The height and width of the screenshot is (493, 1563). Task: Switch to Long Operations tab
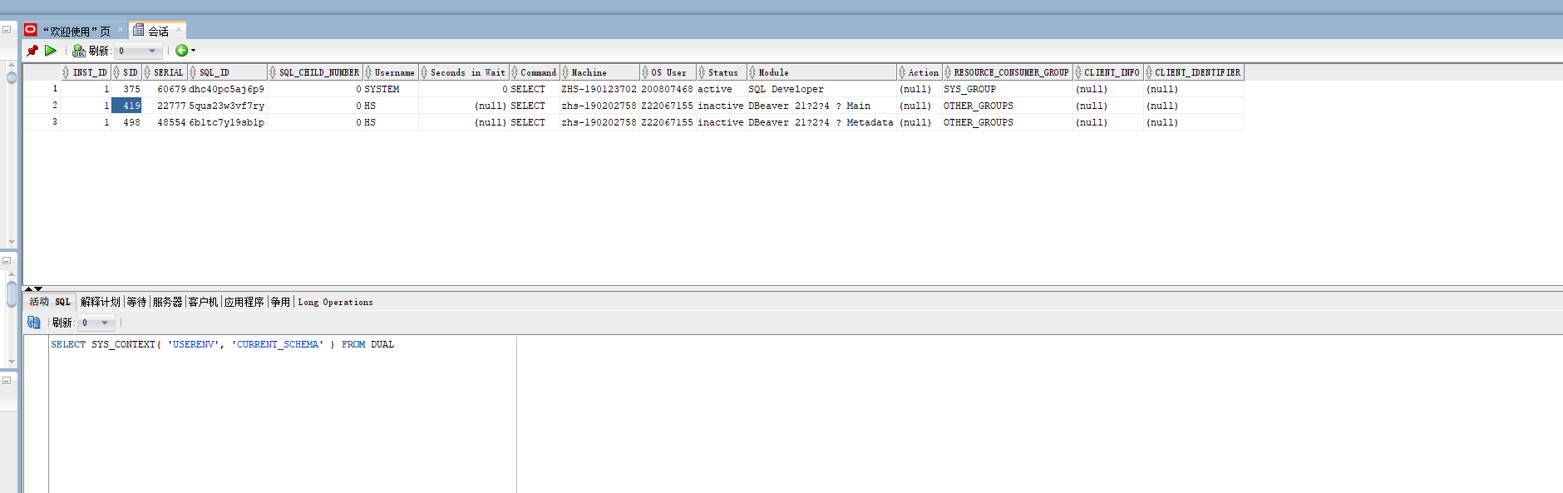coord(335,302)
